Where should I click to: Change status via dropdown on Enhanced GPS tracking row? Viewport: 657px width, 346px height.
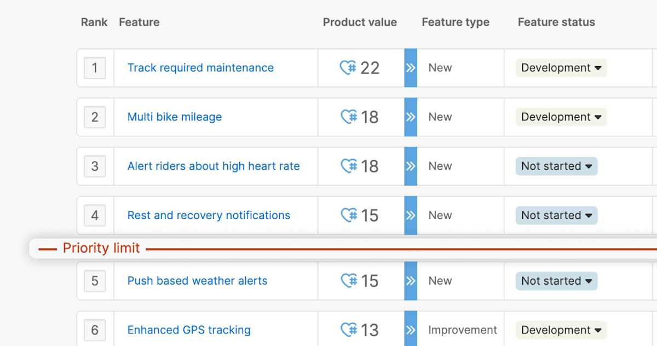tap(560, 330)
